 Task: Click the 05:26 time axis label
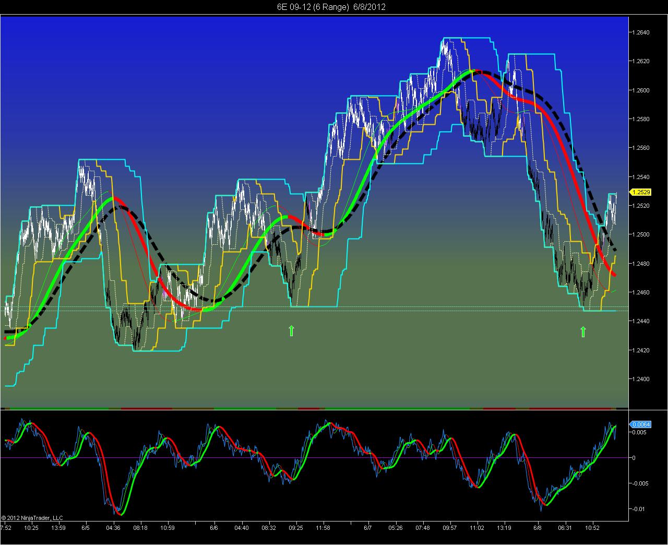click(396, 528)
